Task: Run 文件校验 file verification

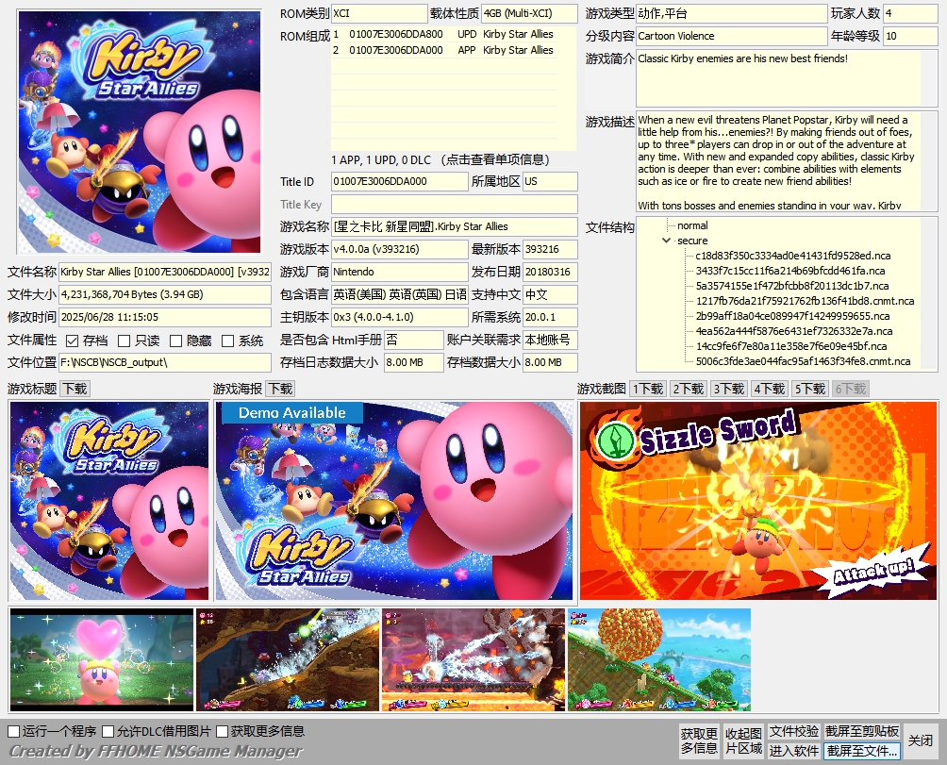Action: pos(793,731)
